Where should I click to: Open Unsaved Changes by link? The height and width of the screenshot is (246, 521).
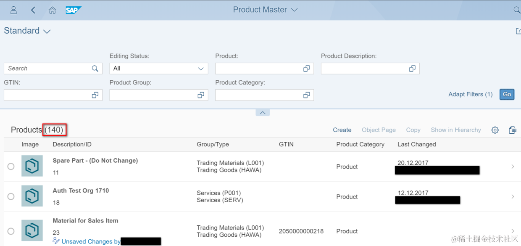pos(91,241)
